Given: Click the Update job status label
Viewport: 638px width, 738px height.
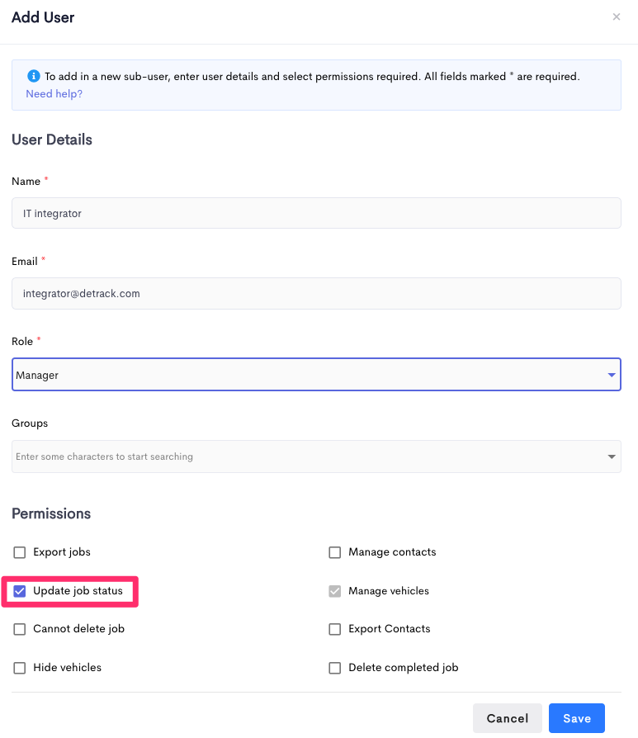Looking at the screenshot, I should click(x=78, y=591).
